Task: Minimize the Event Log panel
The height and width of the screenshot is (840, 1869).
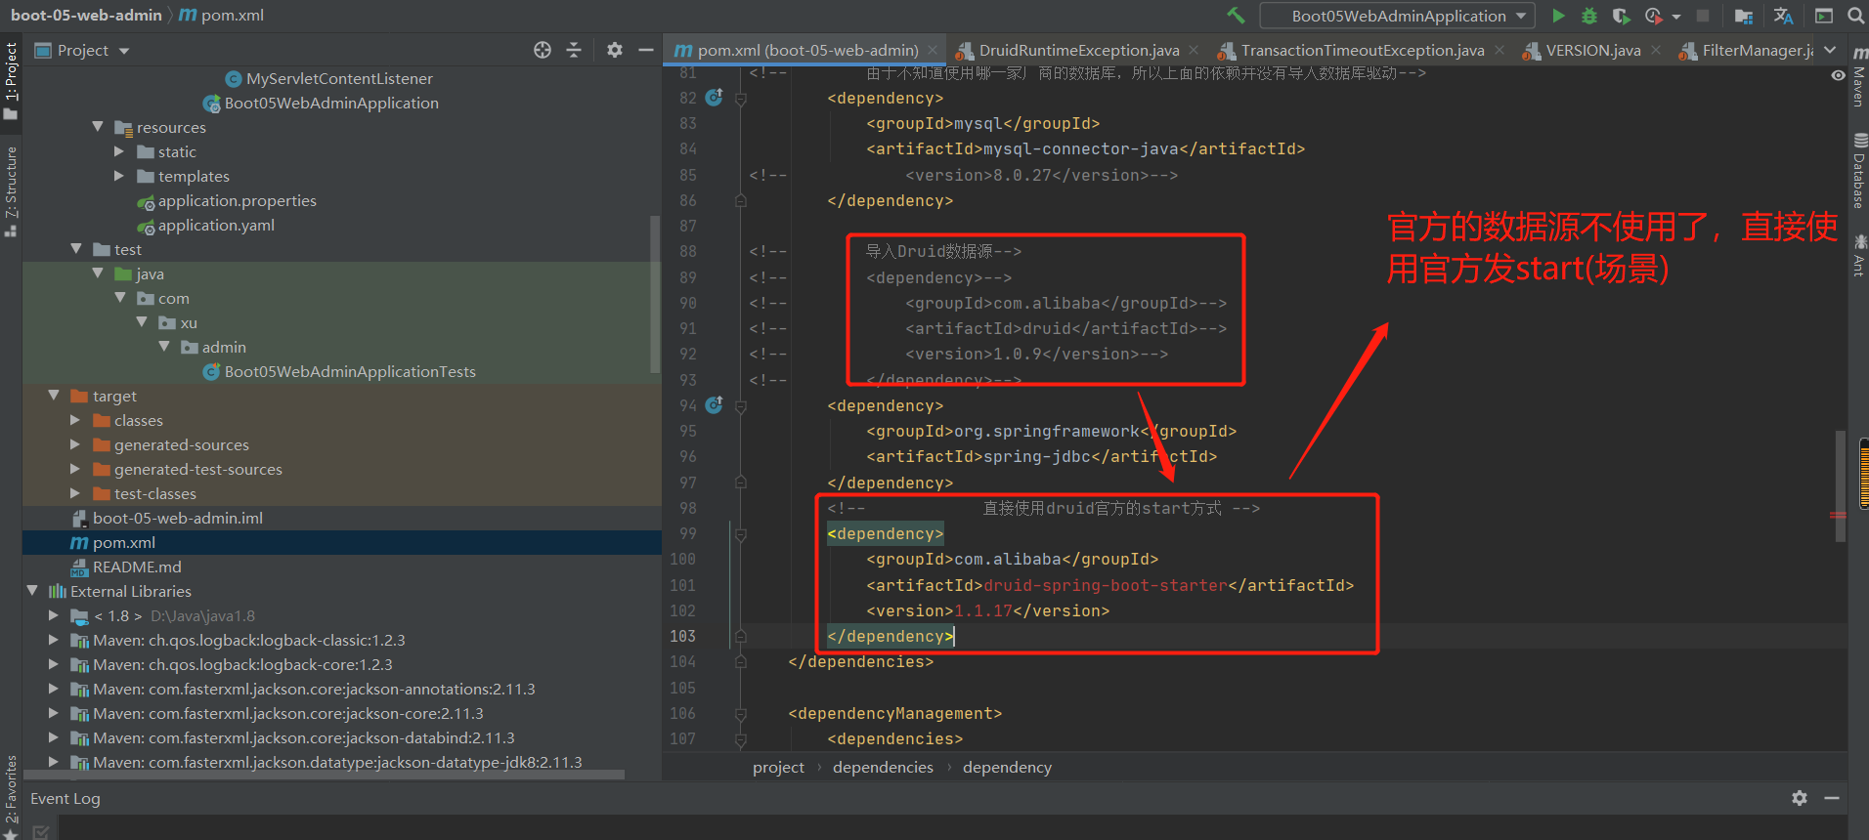Action: pos(1832,798)
